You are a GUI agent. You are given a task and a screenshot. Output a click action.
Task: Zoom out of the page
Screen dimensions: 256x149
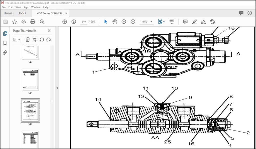point(123,22)
